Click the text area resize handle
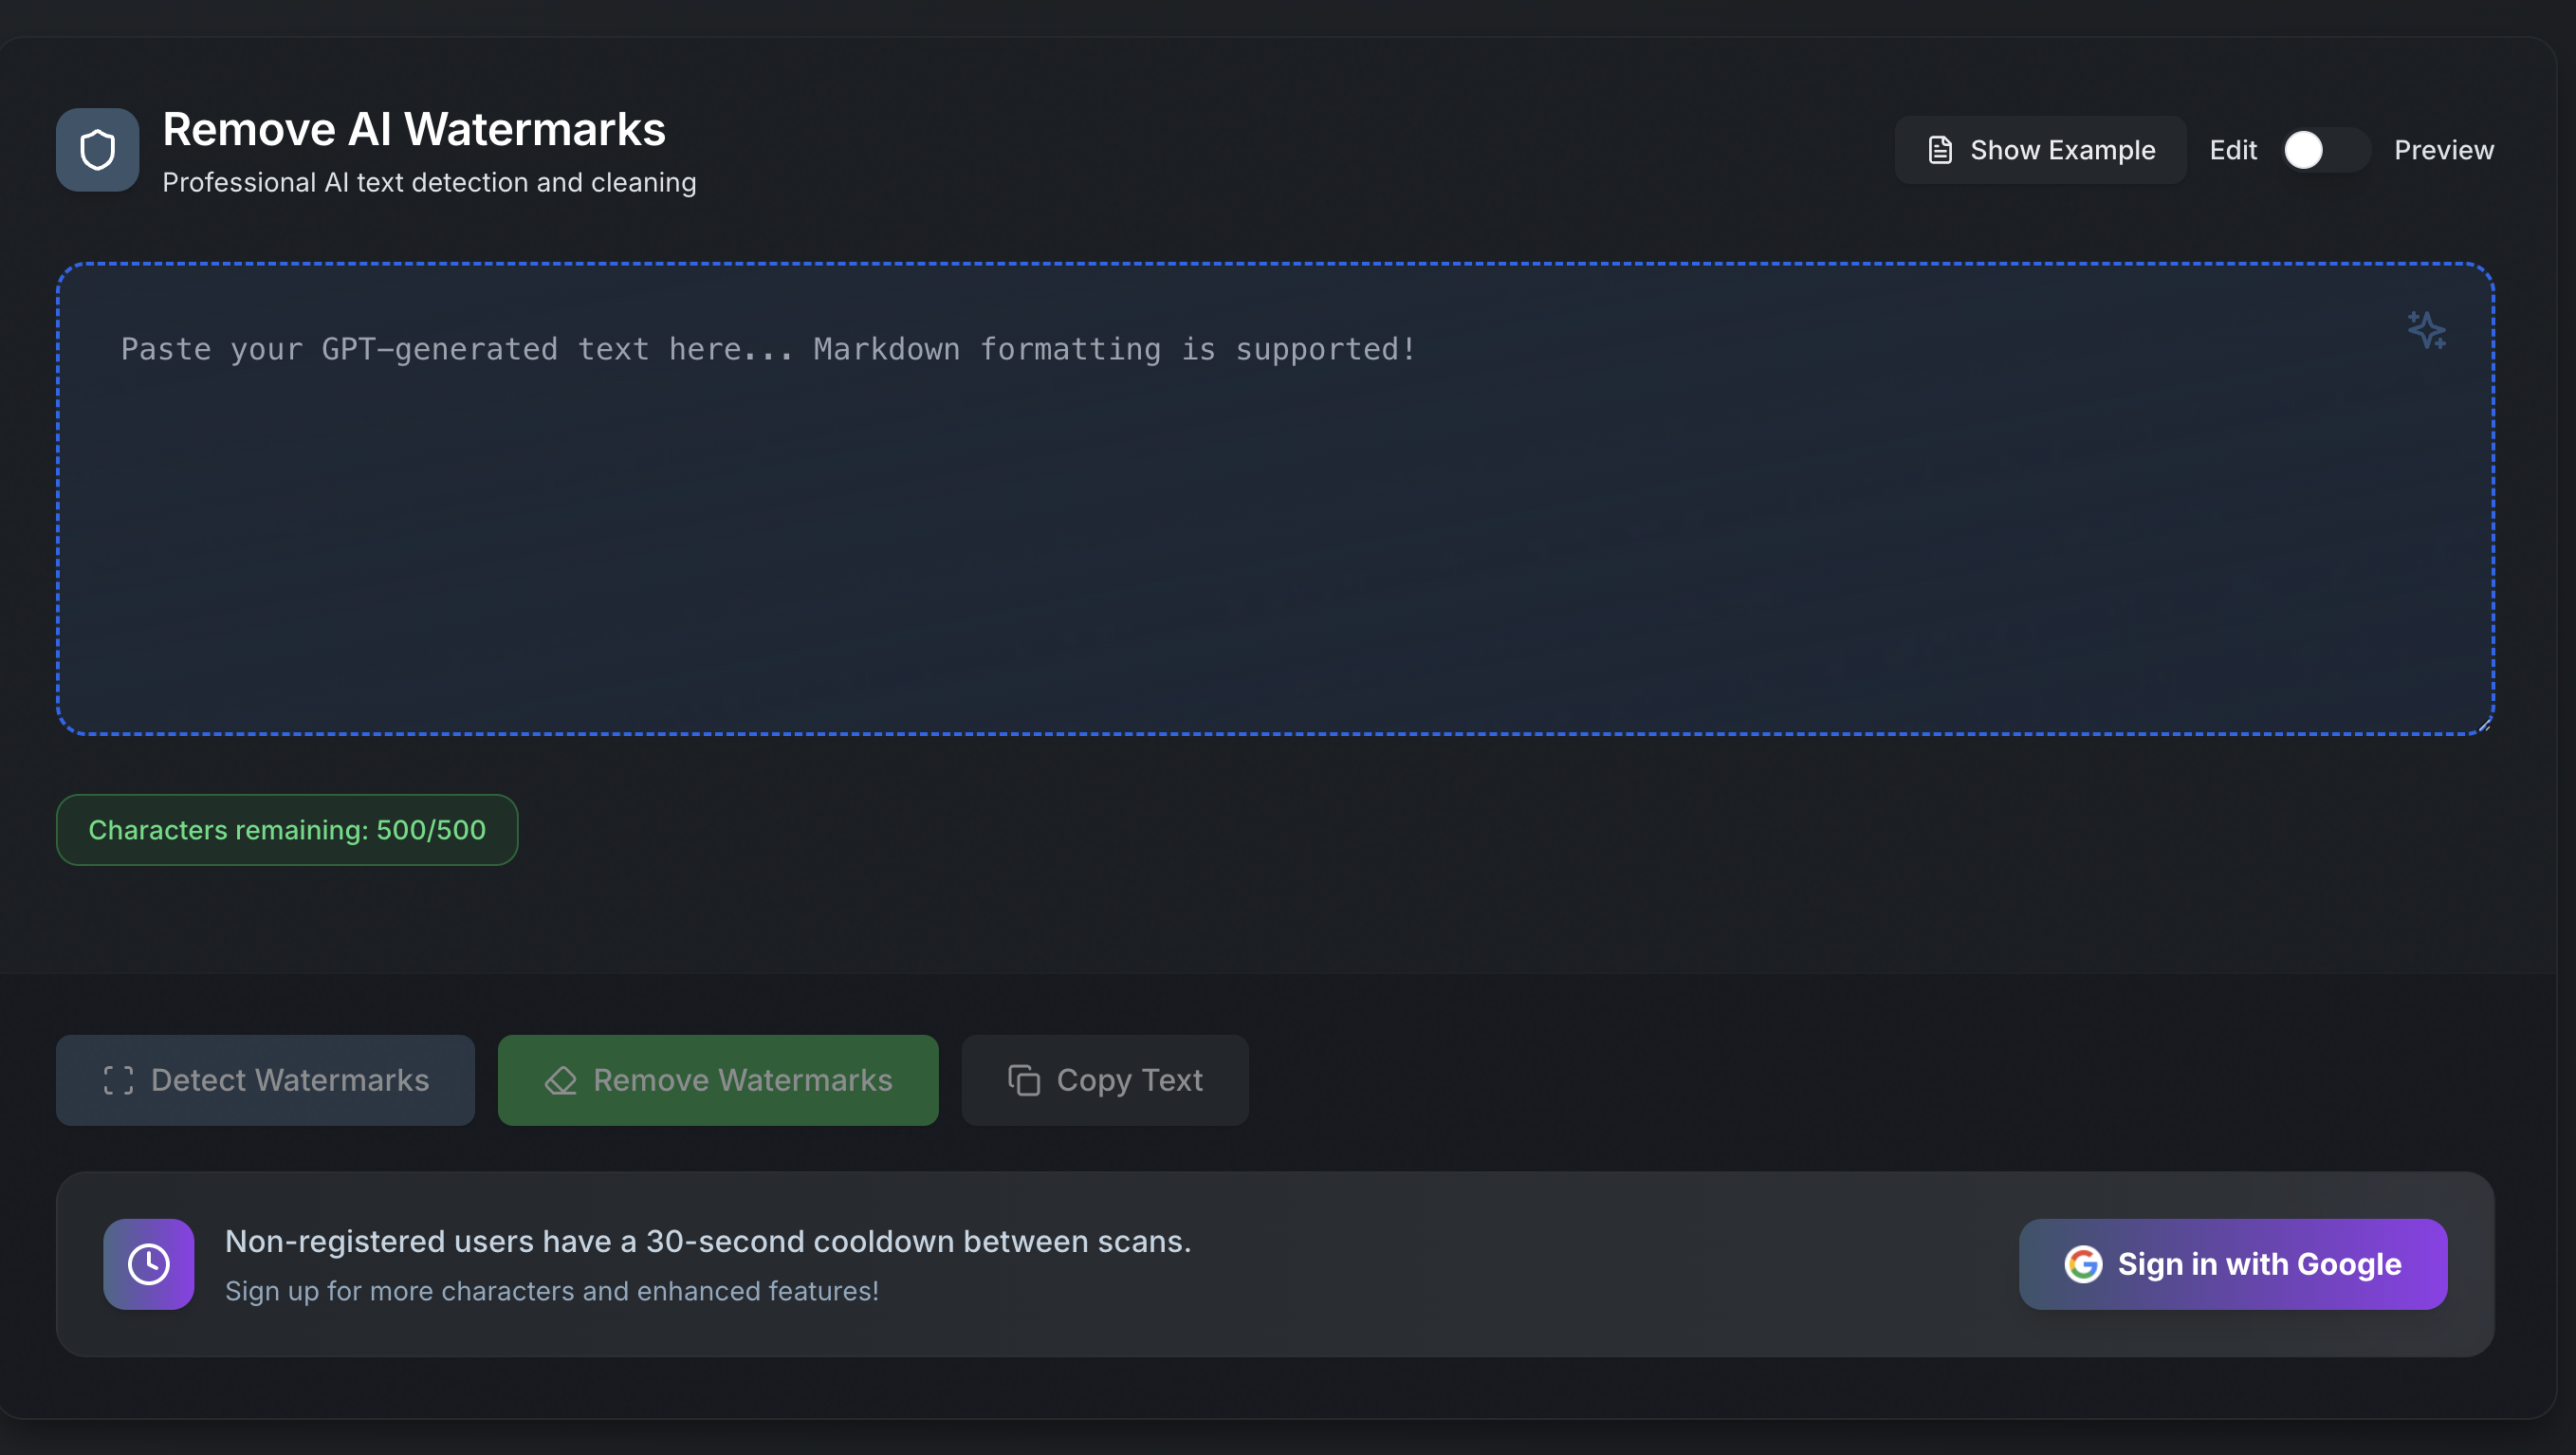This screenshot has width=2576, height=1455. 2484,725
